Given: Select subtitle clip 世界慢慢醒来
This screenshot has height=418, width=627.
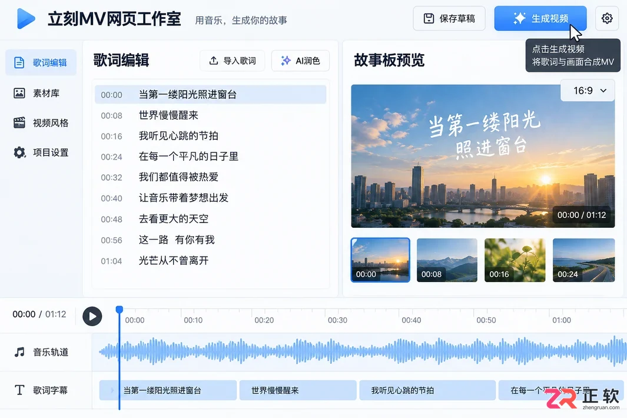Looking at the screenshot, I should coord(298,390).
